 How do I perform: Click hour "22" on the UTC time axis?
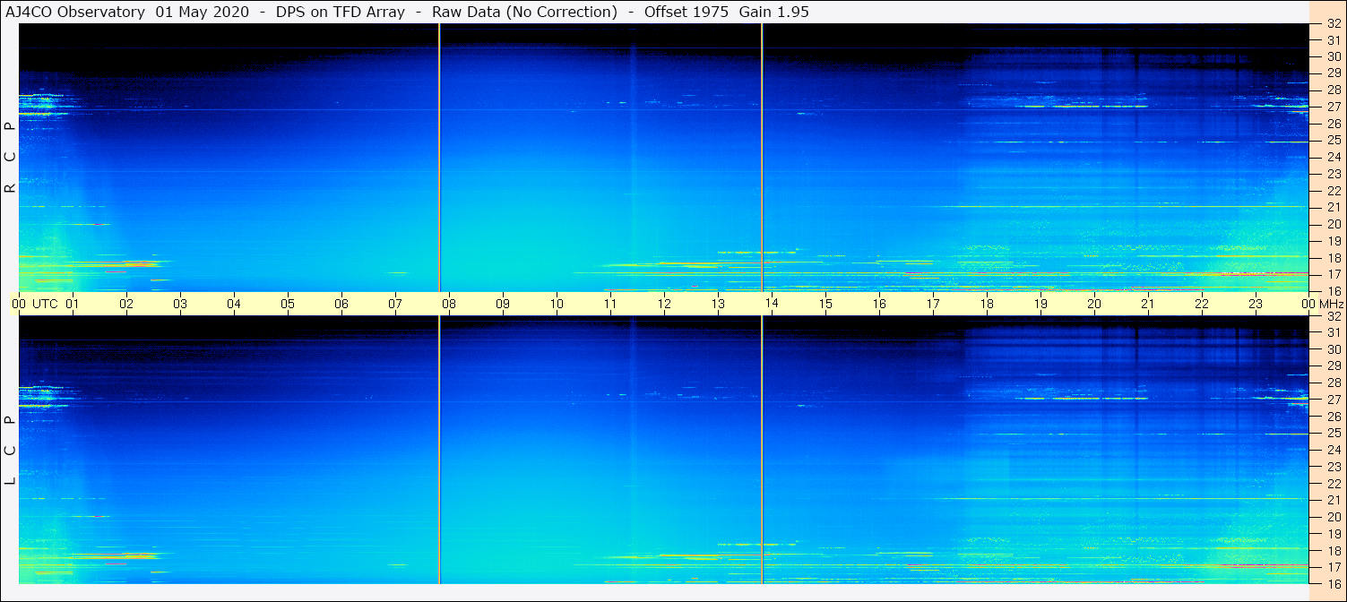[x=1202, y=304]
